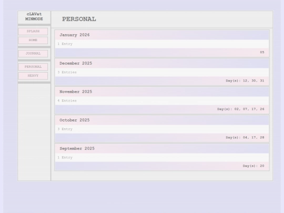This screenshot has width=284, height=213.
Task: Click 'Day(s): 02, 07, 17, 26' row
Action: 241,109
